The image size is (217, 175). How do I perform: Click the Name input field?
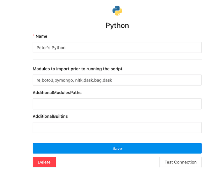point(117,48)
